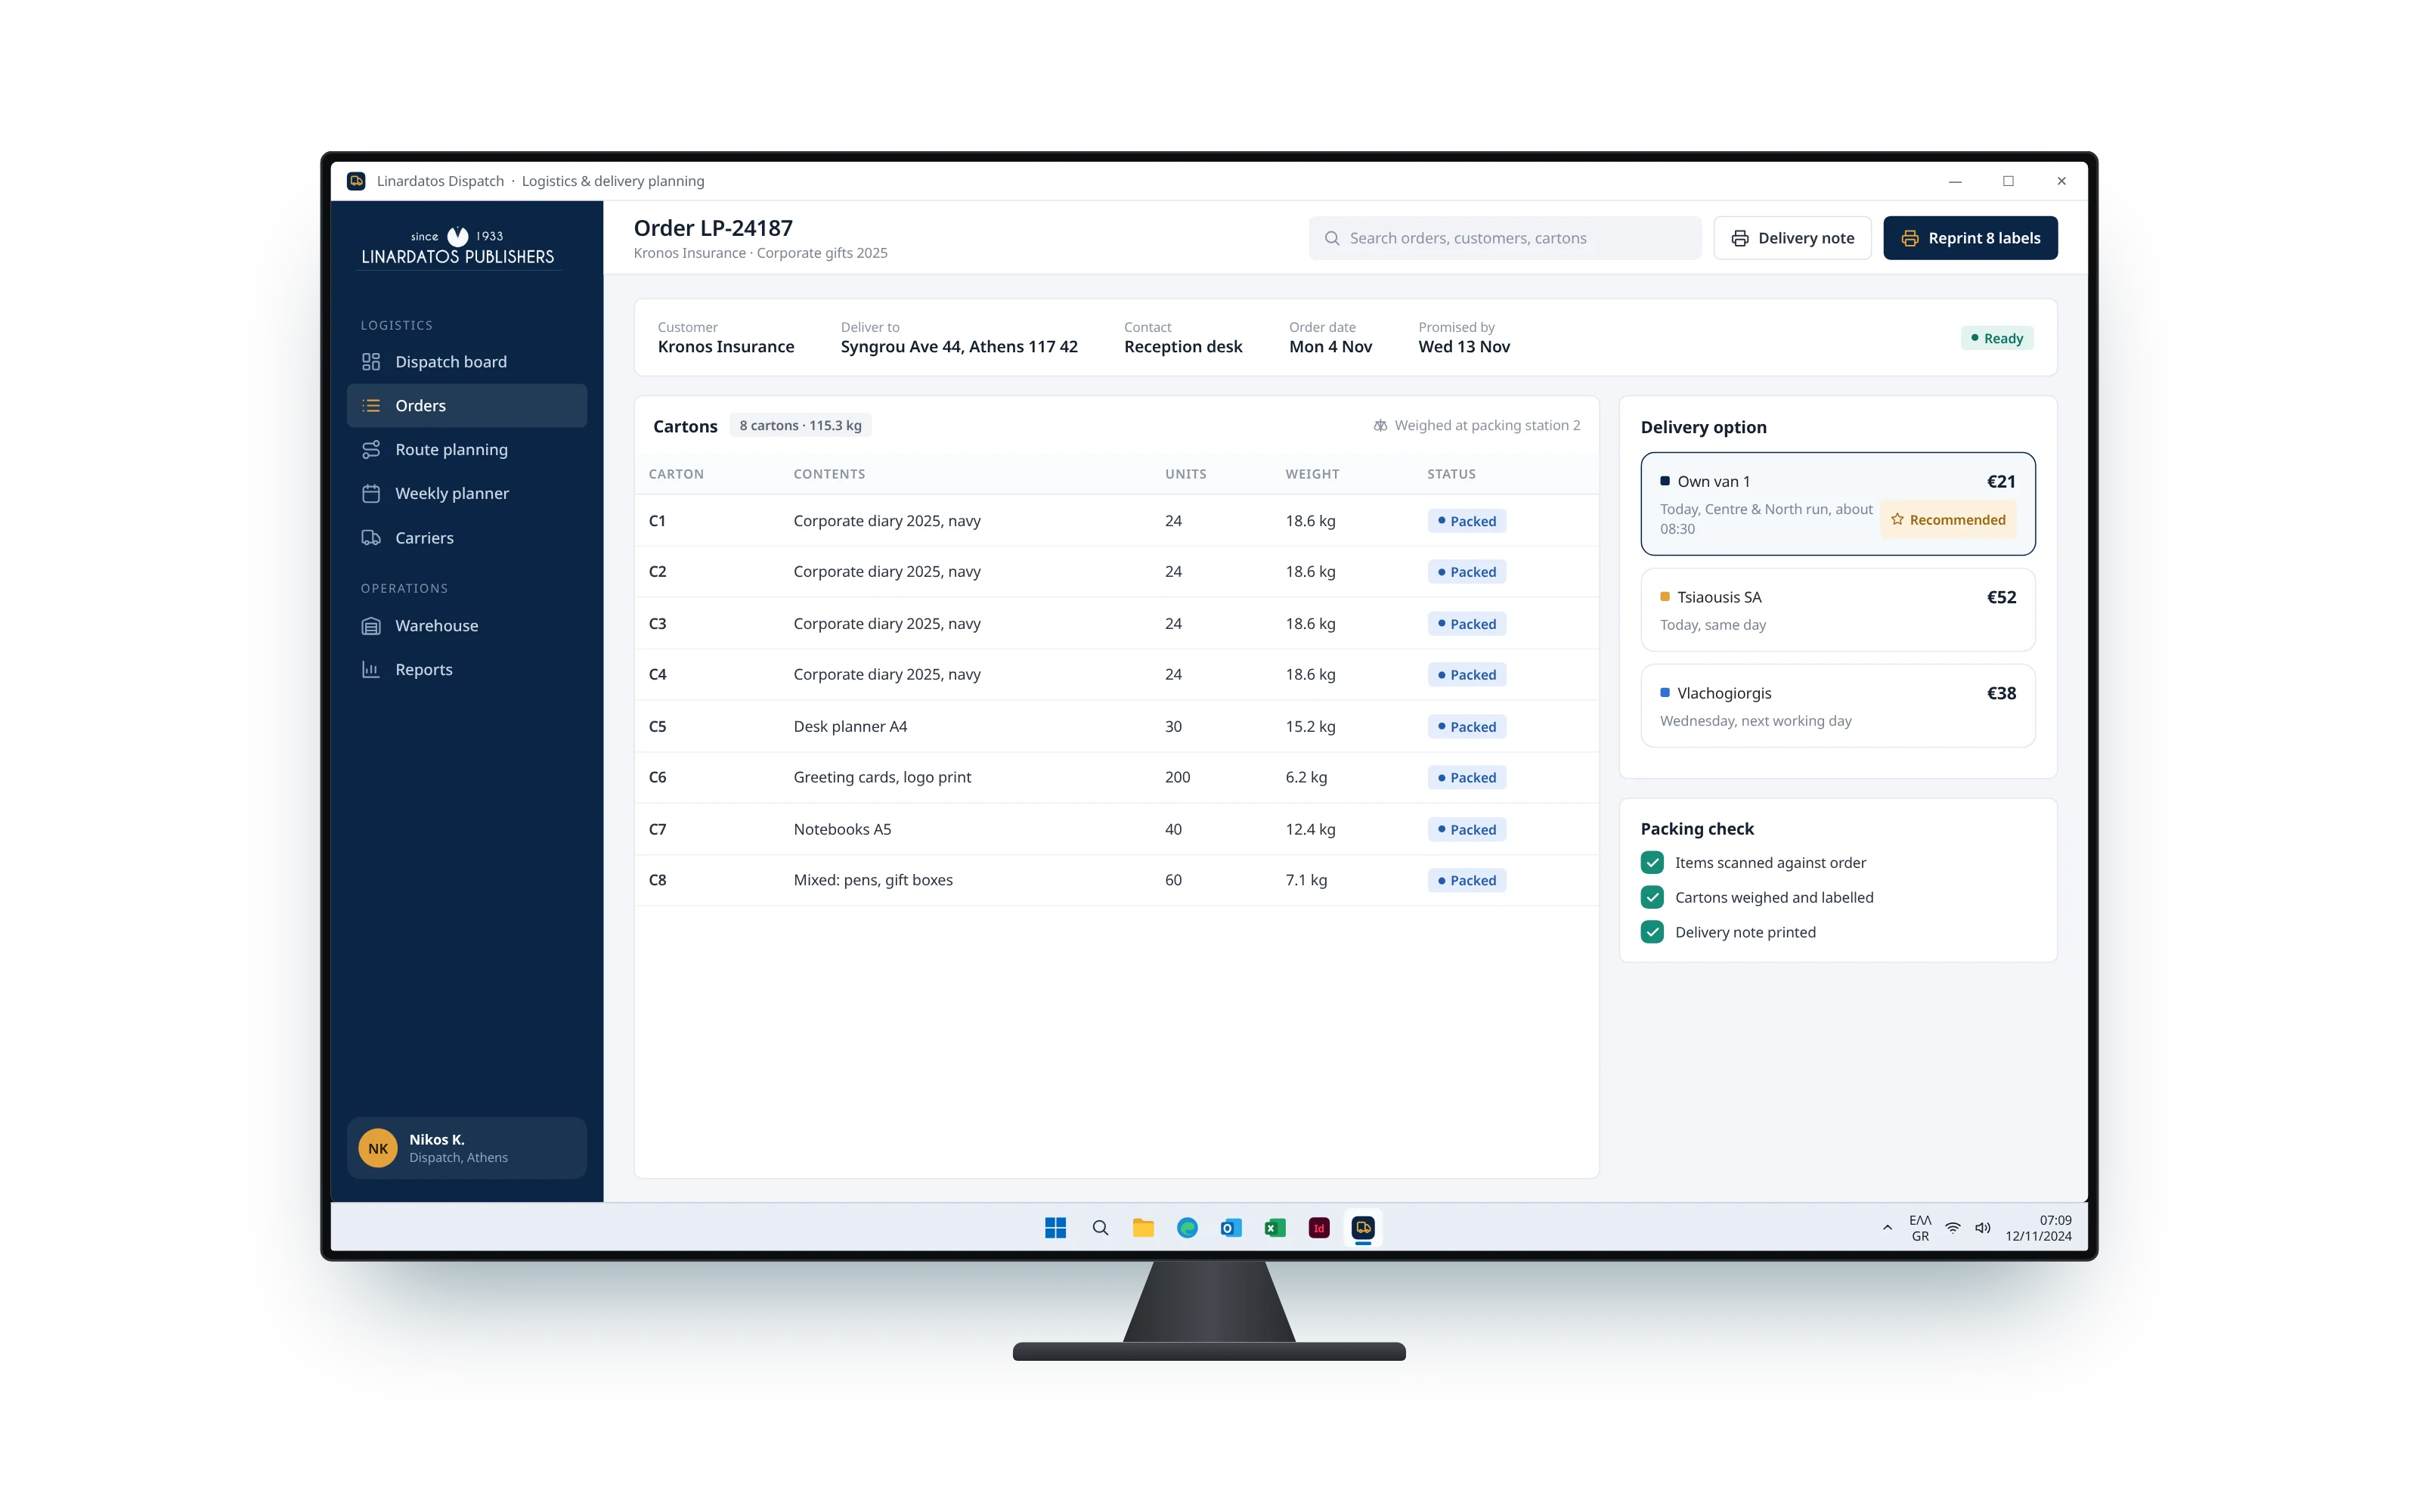Uncheck Items scanned against order
This screenshot has height=1512, width=2419.
click(x=1652, y=863)
